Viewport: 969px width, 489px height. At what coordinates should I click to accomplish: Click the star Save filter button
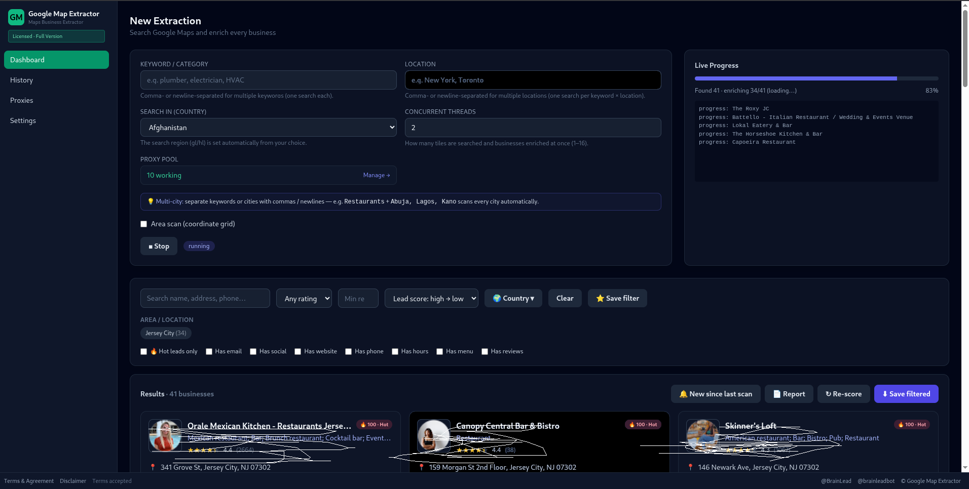pos(617,298)
